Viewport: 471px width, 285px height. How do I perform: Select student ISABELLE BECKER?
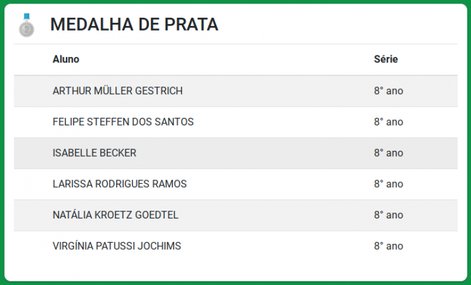94,153
